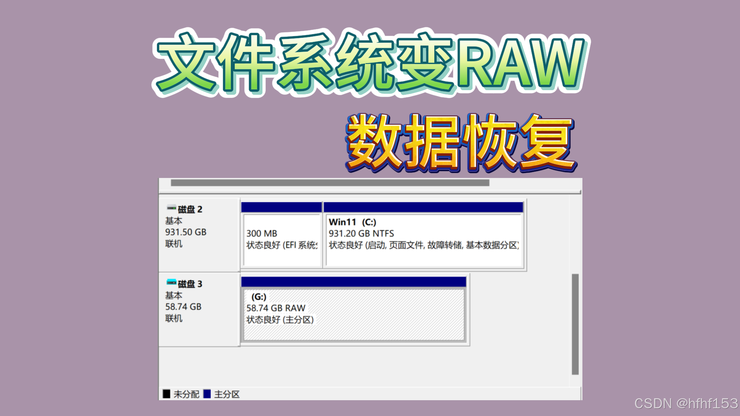Click the 58.74 GB size text under Disk 3
The image size is (740, 416).
pos(183,307)
